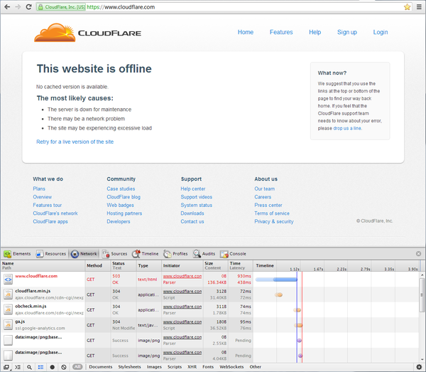Close the developer tools panel
Viewport: 426px width, 372px height.
418,254
